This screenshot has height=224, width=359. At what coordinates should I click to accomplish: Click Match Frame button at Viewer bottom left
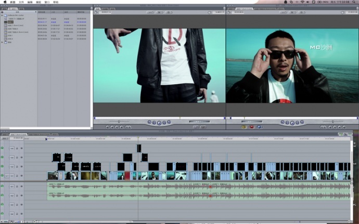coord(107,127)
